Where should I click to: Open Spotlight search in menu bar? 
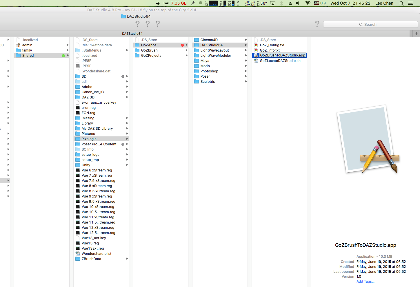pyautogui.click(x=401, y=3)
